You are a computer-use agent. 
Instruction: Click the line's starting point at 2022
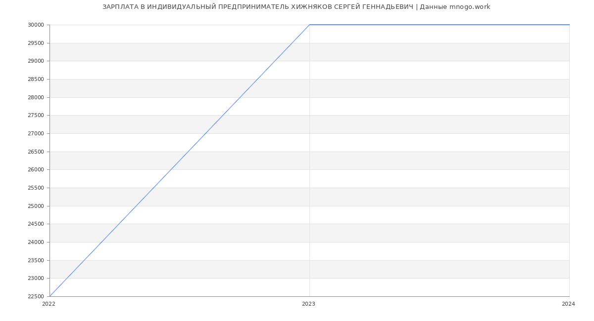click(x=50, y=296)
